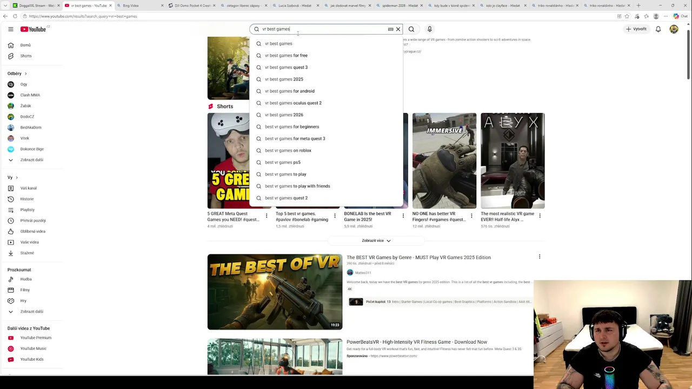The image size is (692, 389).
Task: Clear the search box with X
Action: tap(398, 29)
